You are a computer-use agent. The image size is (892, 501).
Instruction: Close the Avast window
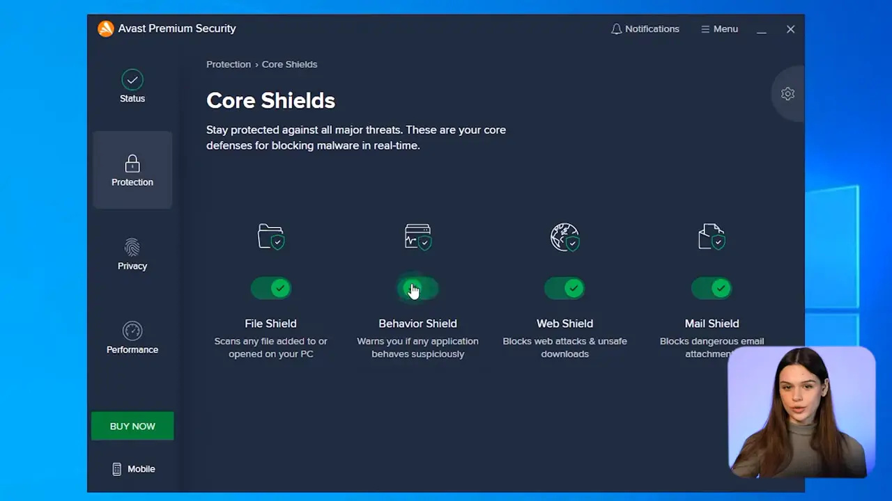pos(790,29)
